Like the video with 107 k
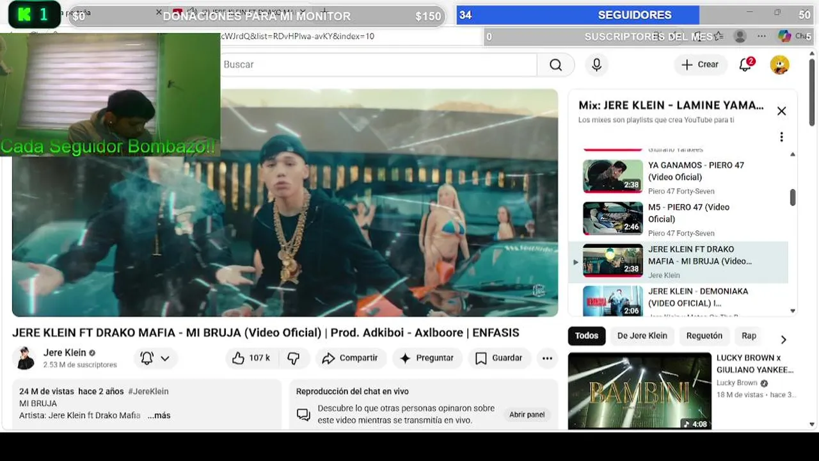This screenshot has height=461, width=819. (251, 358)
